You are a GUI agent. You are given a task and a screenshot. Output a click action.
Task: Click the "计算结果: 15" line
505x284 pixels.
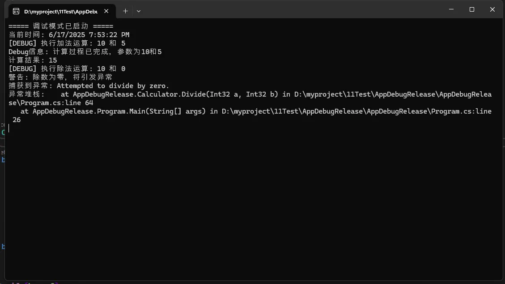tap(33, 60)
